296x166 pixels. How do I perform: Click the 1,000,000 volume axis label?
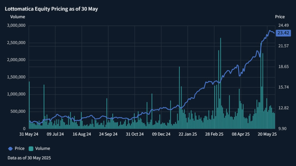click(16, 94)
